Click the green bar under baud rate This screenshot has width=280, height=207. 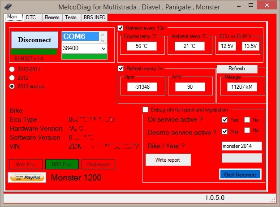point(84,56)
